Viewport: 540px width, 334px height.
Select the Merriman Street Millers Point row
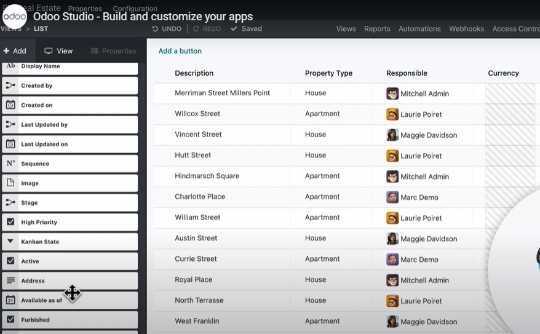pyautogui.click(x=347, y=93)
